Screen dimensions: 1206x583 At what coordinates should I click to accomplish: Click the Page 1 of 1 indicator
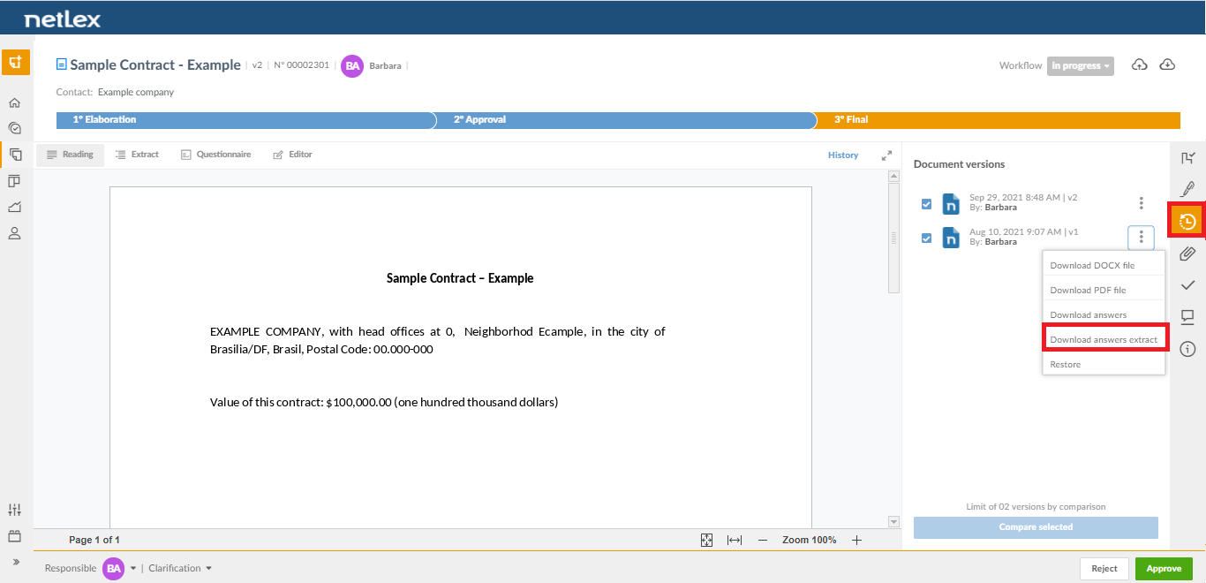click(94, 541)
